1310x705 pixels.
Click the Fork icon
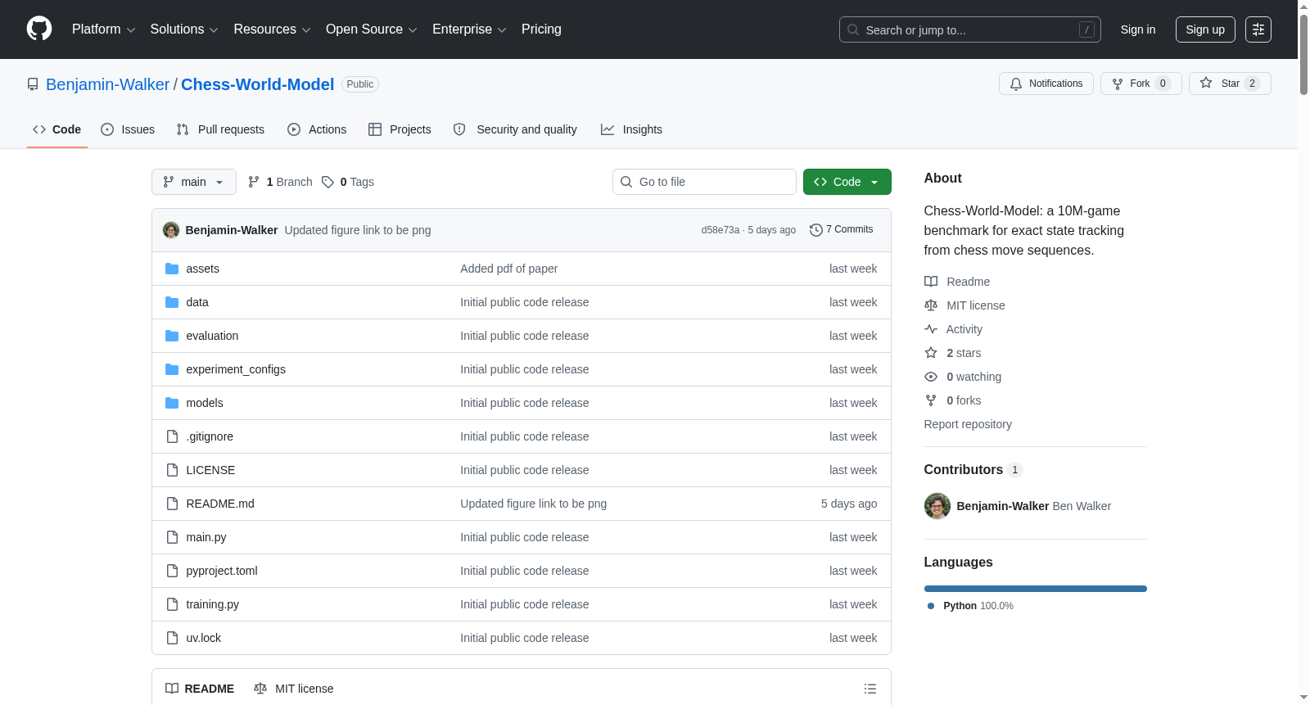point(1118,84)
